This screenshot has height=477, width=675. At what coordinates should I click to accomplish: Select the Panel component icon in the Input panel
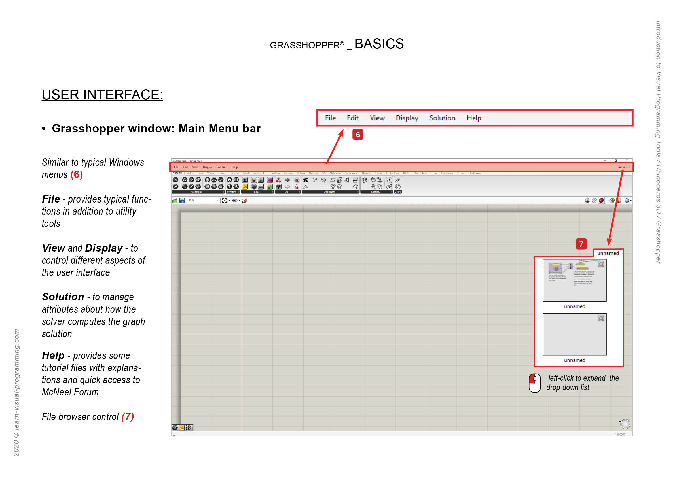click(261, 187)
